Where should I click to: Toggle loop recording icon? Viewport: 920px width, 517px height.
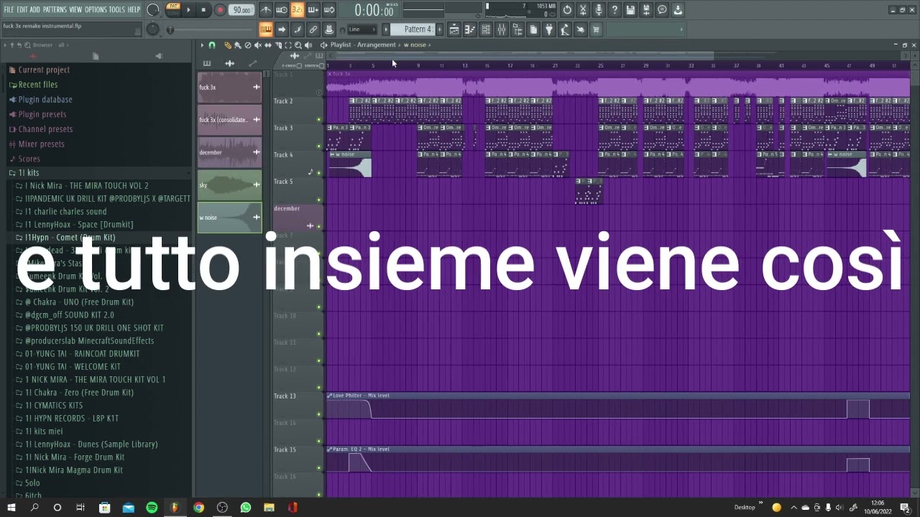328,10
